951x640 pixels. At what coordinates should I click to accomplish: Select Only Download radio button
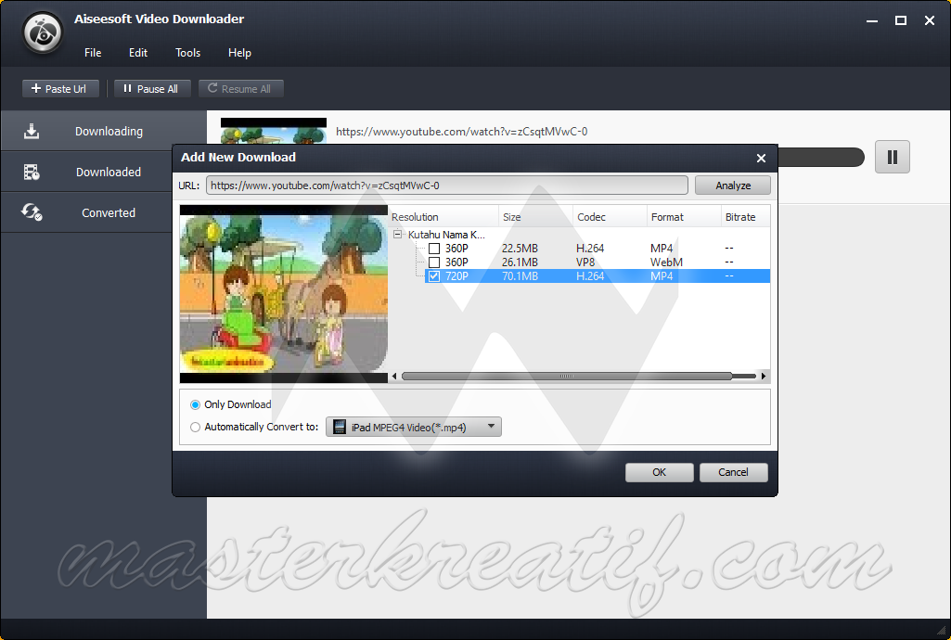pyautogui.click(x=195, y=404)
